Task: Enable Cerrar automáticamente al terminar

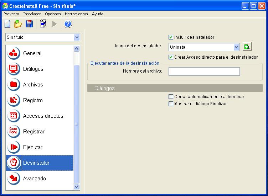Action: pos(171,96)
